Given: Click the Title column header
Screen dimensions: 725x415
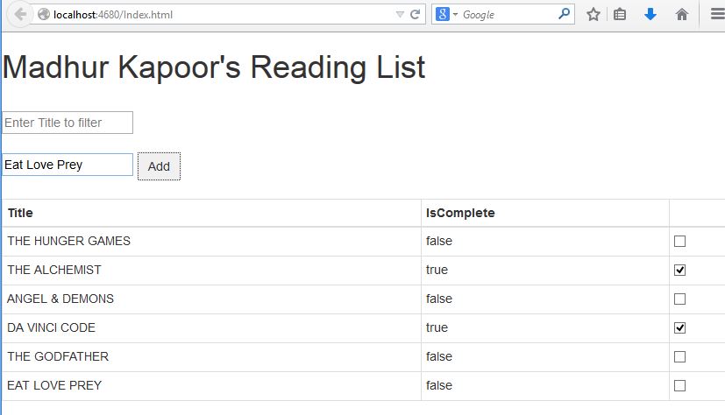Looking at the screenshot, I should 20,213.
